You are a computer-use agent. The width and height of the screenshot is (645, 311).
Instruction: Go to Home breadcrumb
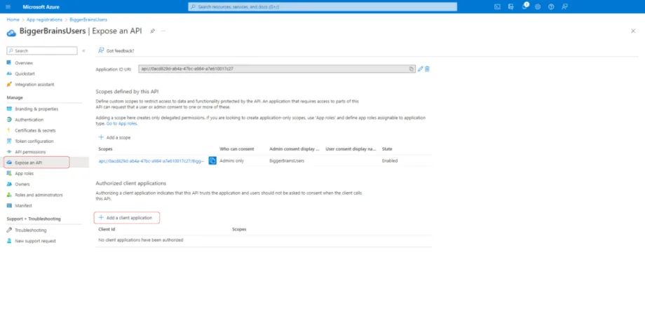pos(13,20)
